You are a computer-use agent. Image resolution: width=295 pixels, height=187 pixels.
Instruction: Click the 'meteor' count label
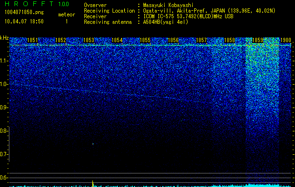pos(67,14)
